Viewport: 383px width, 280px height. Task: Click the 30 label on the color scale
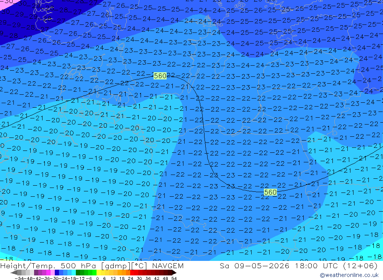pos(139,278)
